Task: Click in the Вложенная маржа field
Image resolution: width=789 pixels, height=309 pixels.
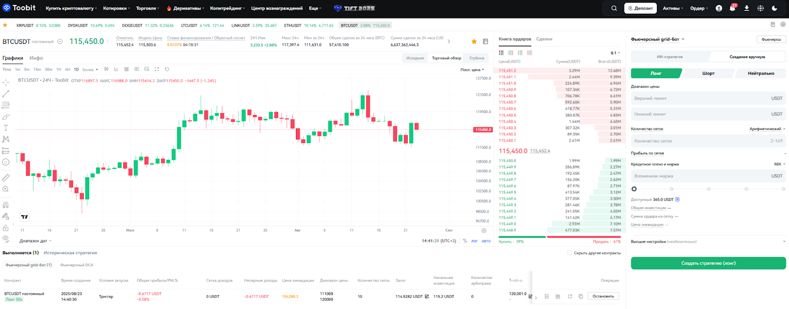Action: click(708, 176)
